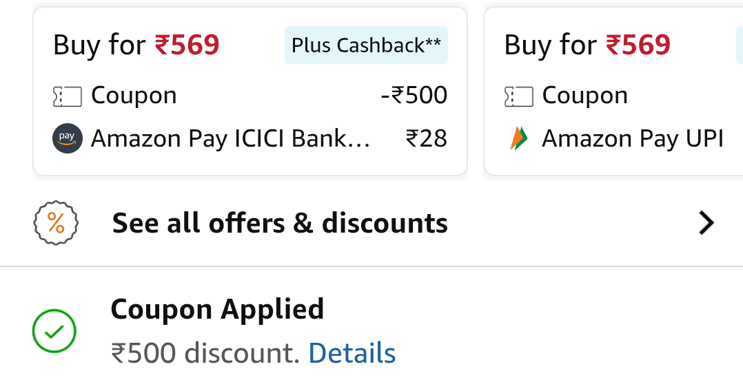Image resolution: width=743 pixels, height=382 pixels.
Task: Click the Coupon label in first card
Action: click(134, 96)
